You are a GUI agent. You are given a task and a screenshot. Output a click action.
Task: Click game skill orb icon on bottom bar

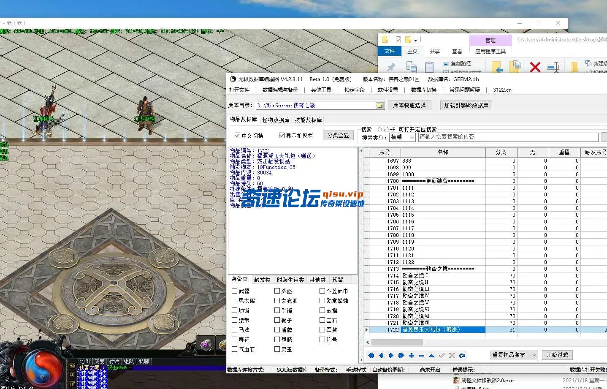[206, 345]
